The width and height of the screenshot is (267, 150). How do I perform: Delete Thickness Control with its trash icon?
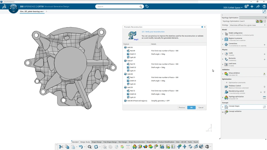point(264,87)
